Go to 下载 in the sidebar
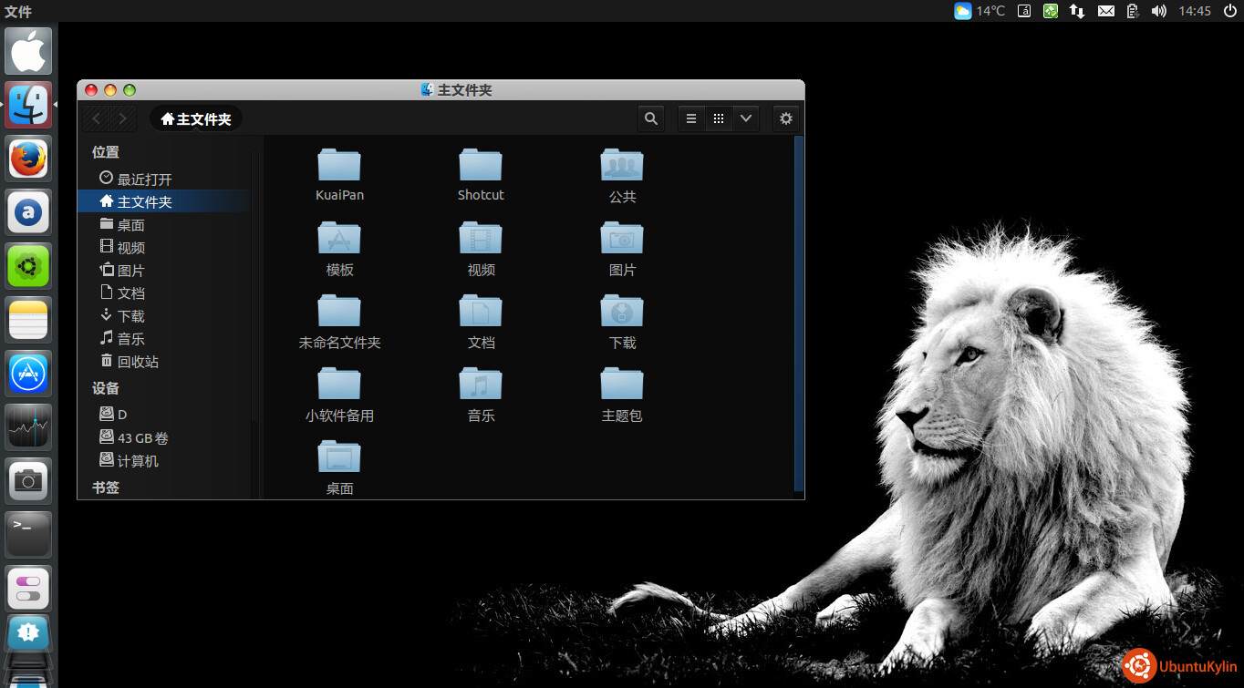The image size is (1244, 688). pos(130,316)
